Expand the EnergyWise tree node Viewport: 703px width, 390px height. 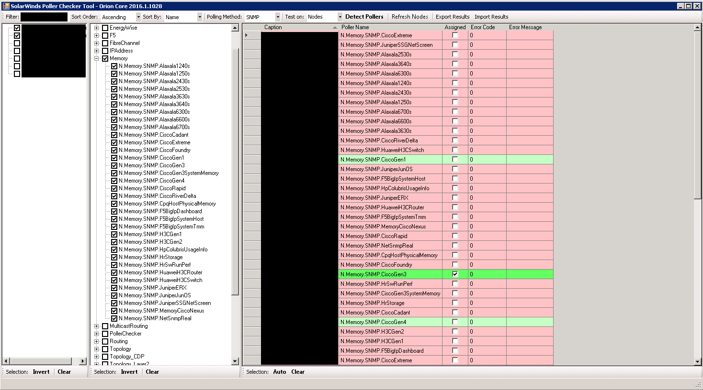pyautogui.click(x=97, y=28)
